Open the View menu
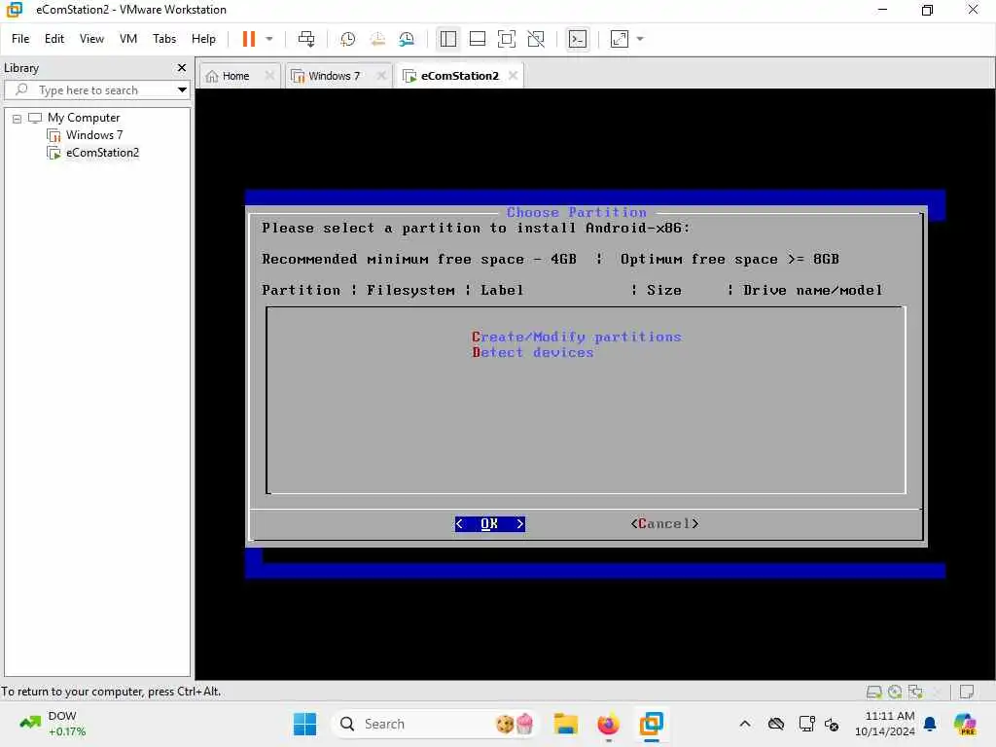The width and height of the screenshot is (996, 747). [x=91, y=39]
